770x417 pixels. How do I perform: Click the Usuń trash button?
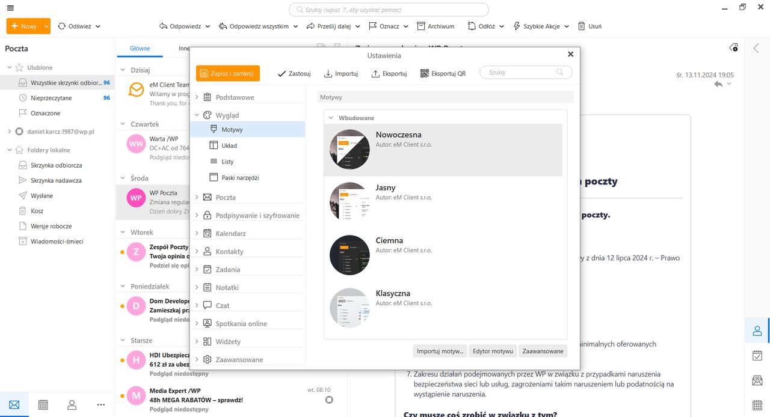coord(590,26)
